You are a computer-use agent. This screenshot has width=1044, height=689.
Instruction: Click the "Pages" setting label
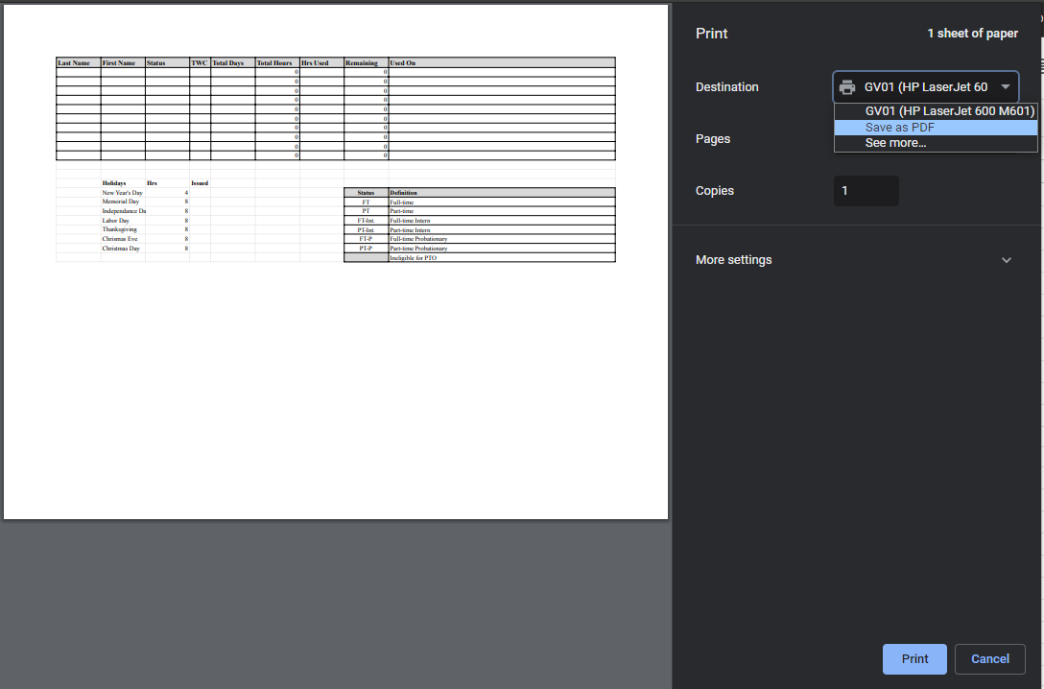[712, 139]
